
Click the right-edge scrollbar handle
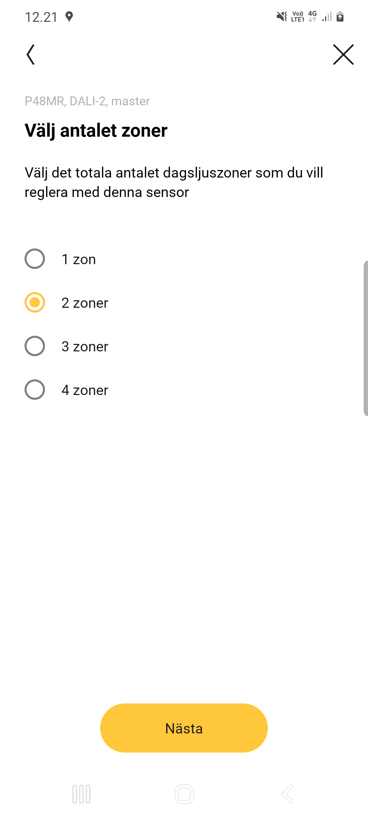(x=365, y=338)
